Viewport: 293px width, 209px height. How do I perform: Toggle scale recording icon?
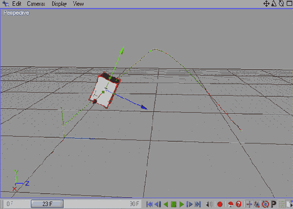[x=257, y=204]
